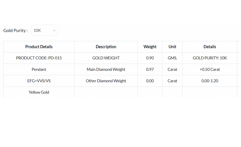
Task: Click the GOLD PURITY: 10K details cell
Action: click(210, 58)
